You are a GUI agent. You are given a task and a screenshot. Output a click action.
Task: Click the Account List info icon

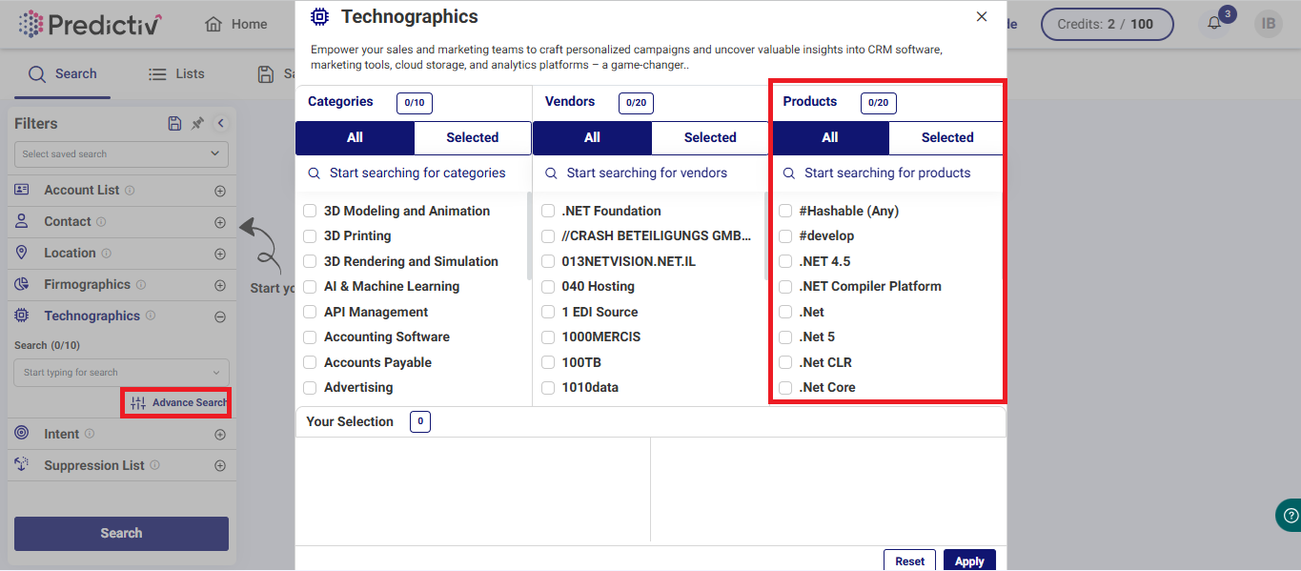130,190
